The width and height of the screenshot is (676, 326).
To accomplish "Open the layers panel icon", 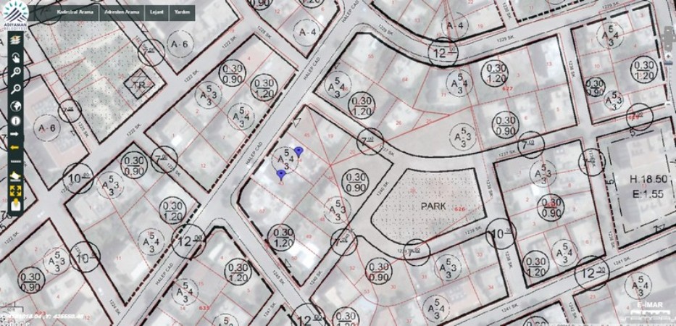I will 15,40.
